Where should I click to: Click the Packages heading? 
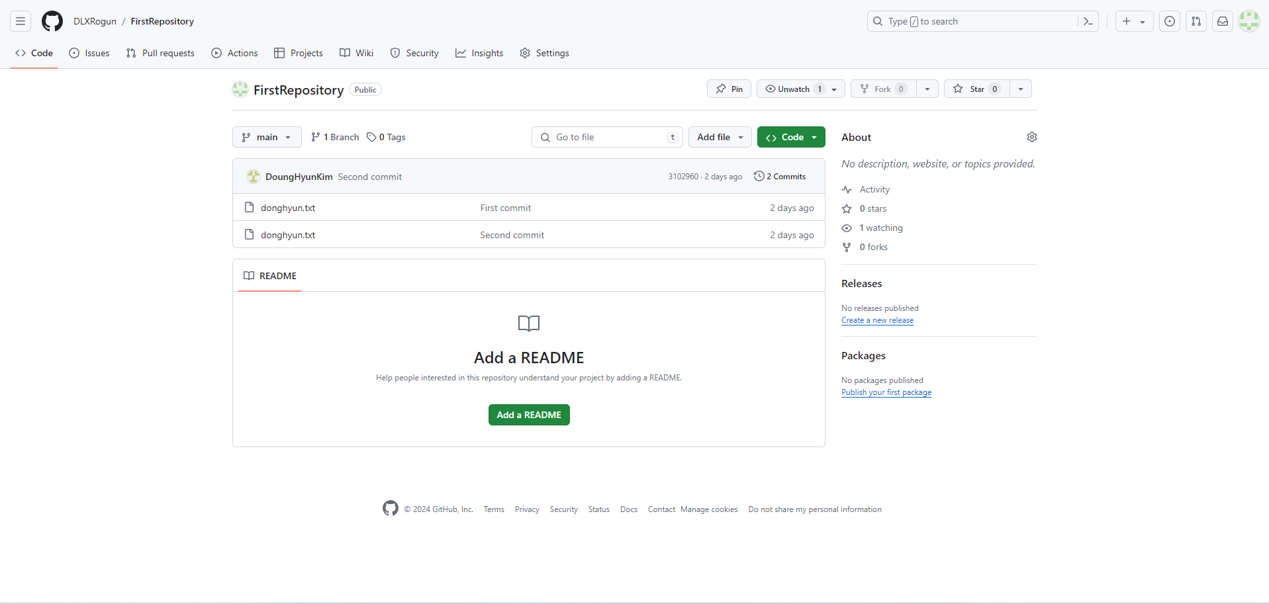(x=863, y=355)
